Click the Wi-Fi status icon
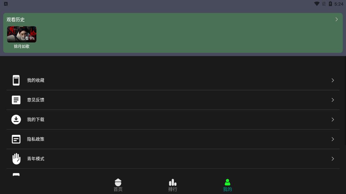 click(x=317, y=4)
